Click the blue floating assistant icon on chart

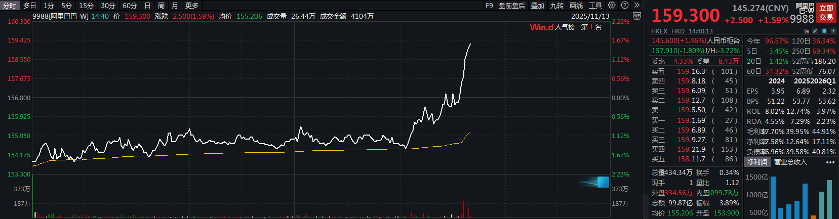point(603,182)
